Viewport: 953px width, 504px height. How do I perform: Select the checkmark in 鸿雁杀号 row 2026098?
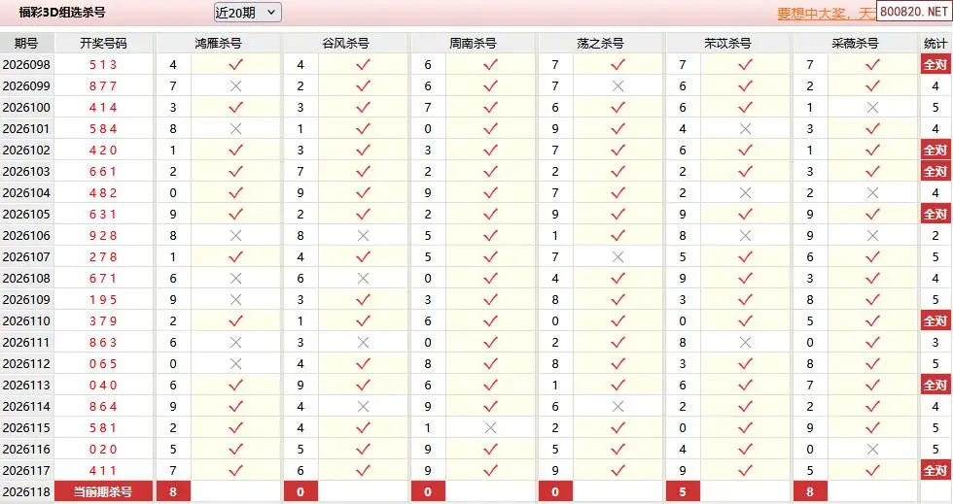pyautogui.click(x=235, y=64)
